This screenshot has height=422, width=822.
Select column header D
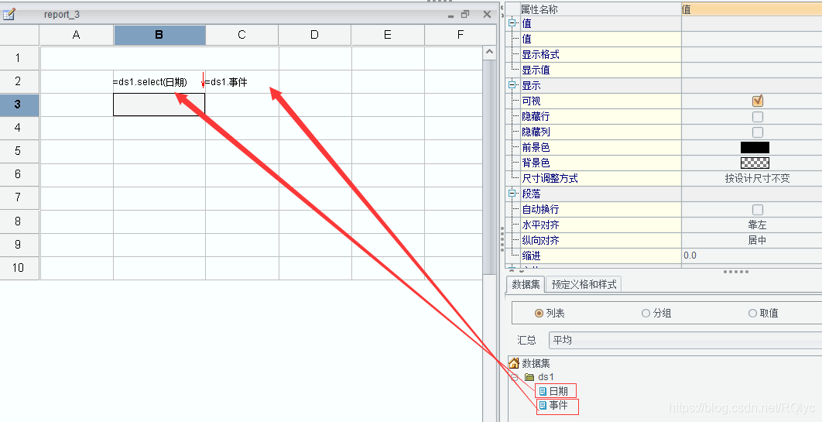click(x=314, y=35)
